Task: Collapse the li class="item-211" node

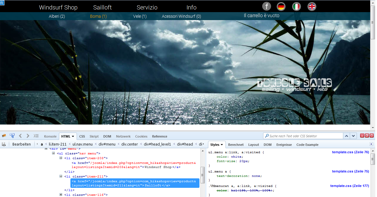Action: coord(61,176)
